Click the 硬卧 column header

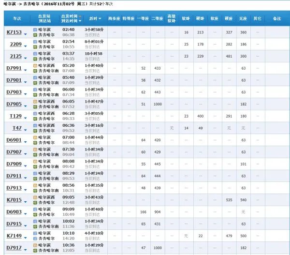tap(200, 18)
